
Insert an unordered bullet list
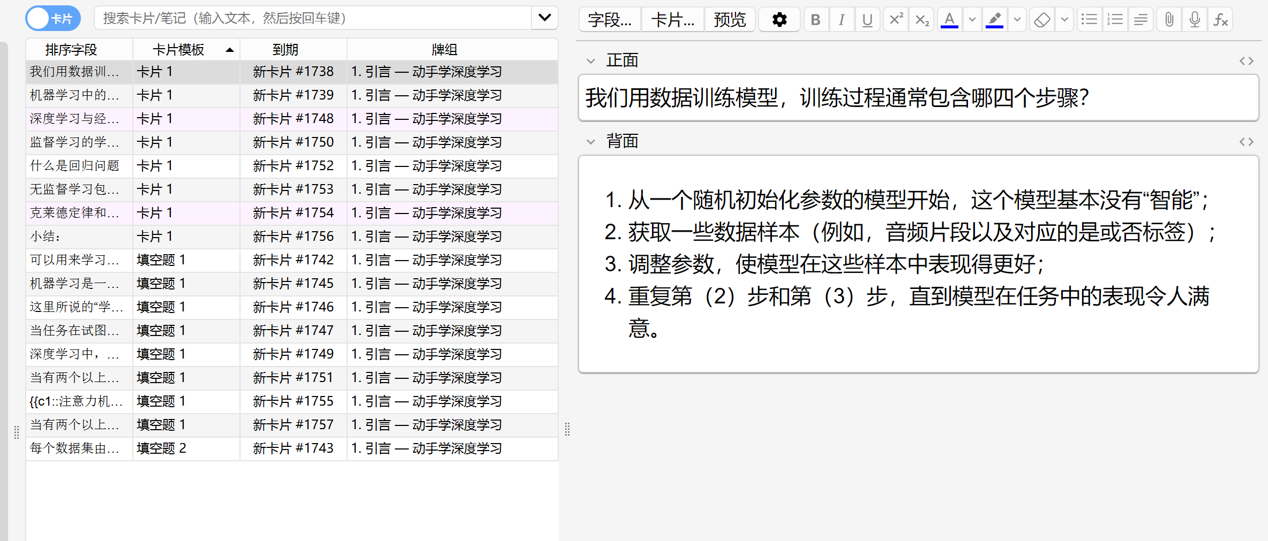tap(1089, 20)
